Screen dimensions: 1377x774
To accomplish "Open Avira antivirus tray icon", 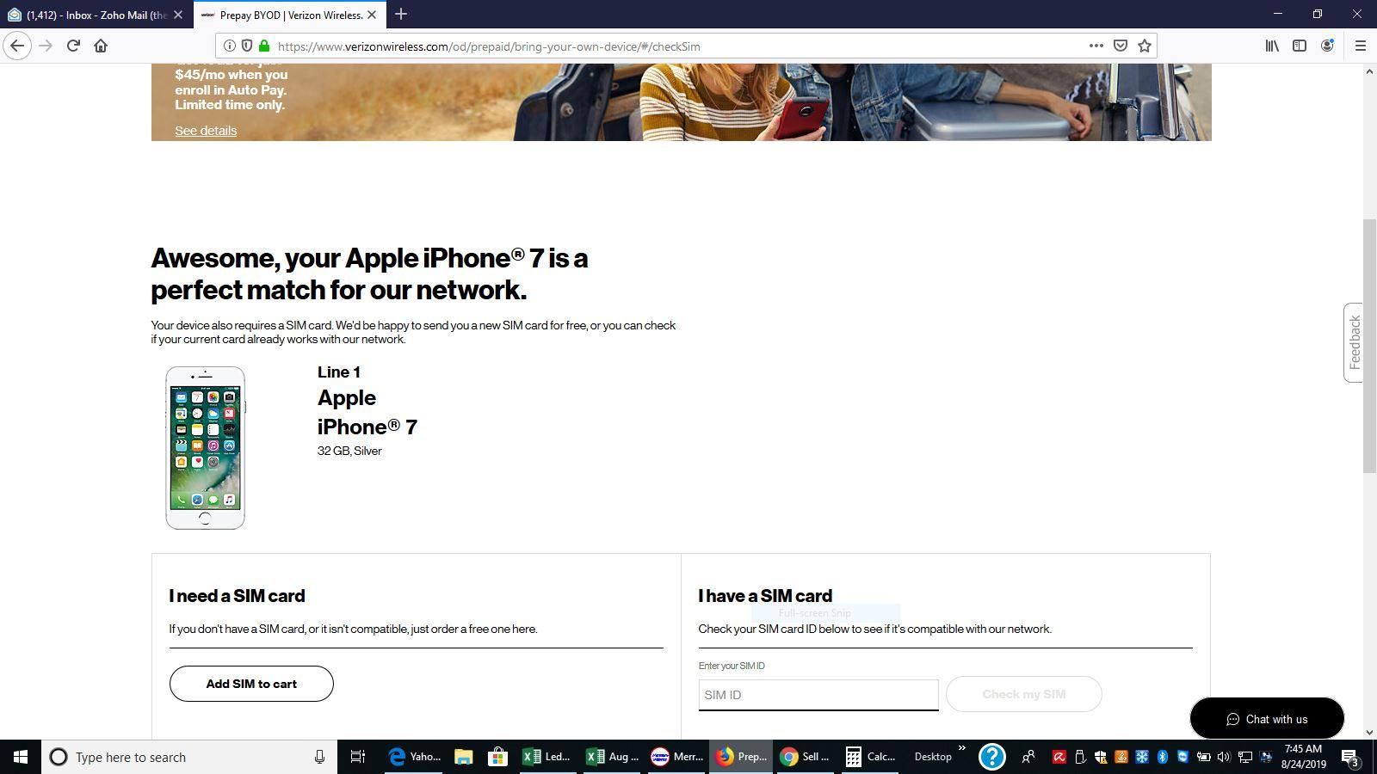I will click(1059, 757).
